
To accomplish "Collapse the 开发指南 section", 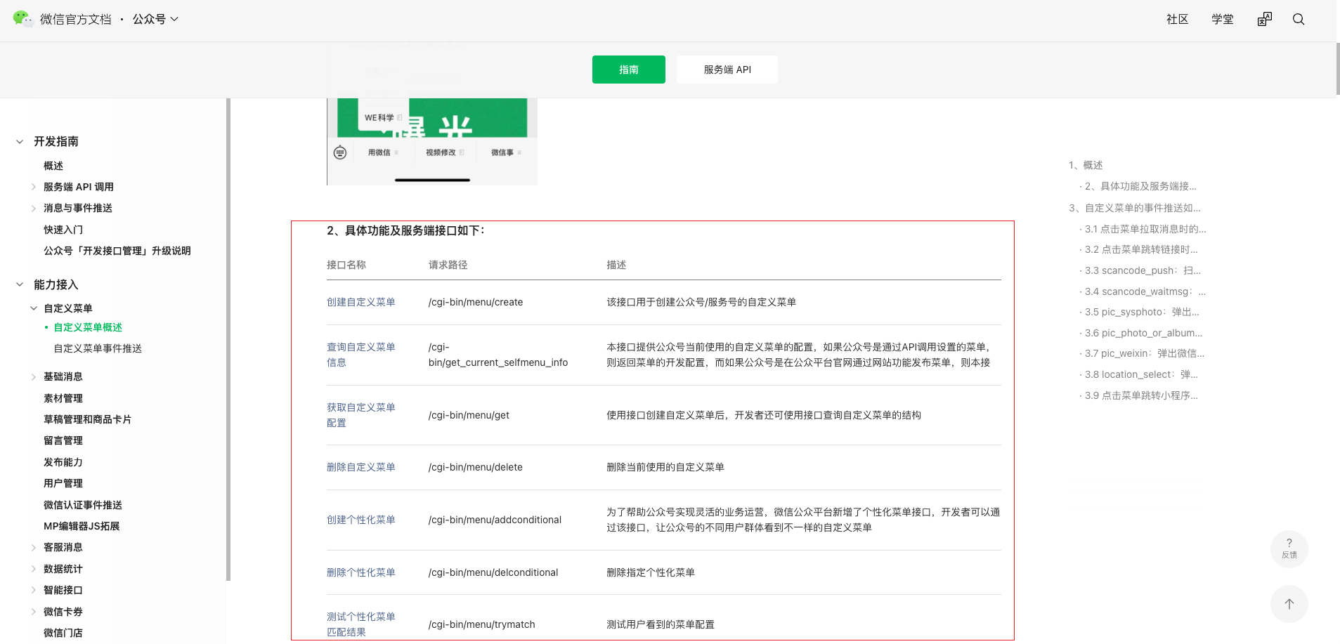I will click(x=20, y=142).
